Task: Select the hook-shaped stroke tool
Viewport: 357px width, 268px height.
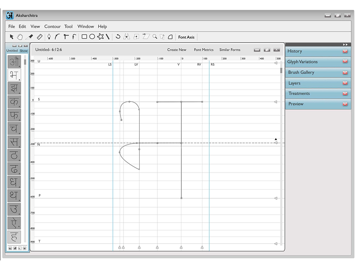Action: 74,37
